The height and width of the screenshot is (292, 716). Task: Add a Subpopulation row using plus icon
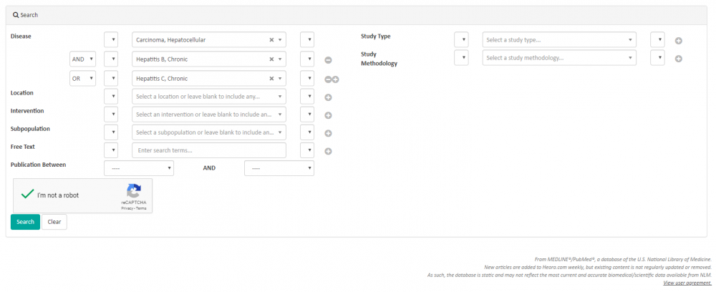(x=328, y=133)
